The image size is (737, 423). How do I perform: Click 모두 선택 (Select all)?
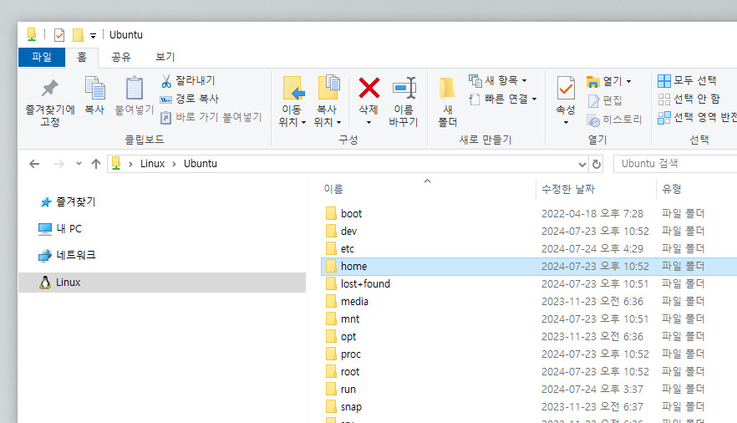click(x=687, y=81)
